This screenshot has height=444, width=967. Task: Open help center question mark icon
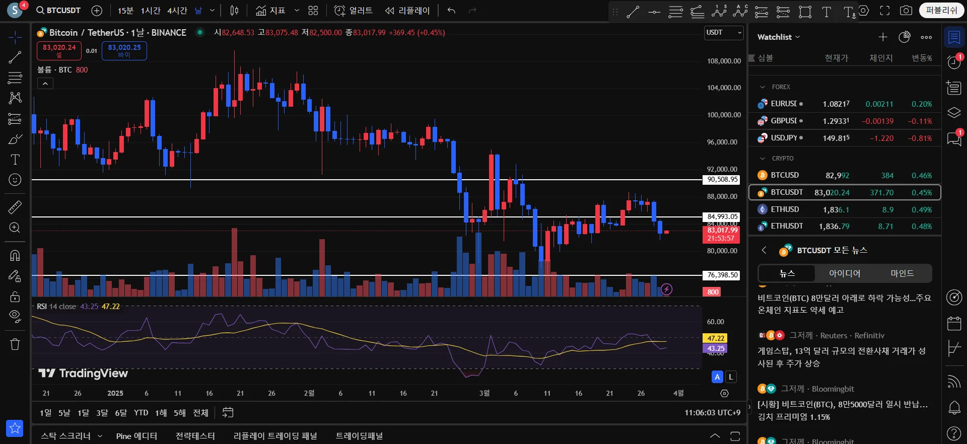coord(954,433)
